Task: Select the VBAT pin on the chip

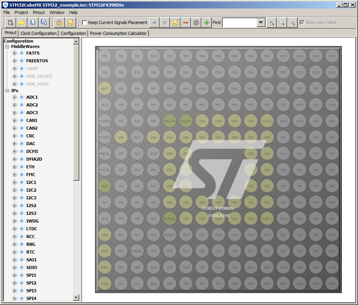Action: (104, 89)
